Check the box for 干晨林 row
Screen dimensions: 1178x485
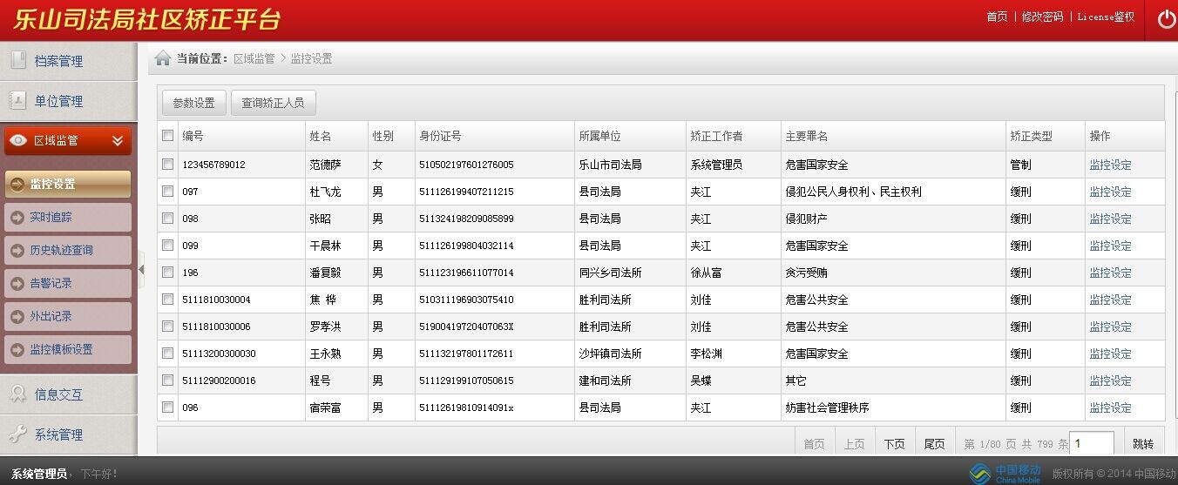coord(167,245)
